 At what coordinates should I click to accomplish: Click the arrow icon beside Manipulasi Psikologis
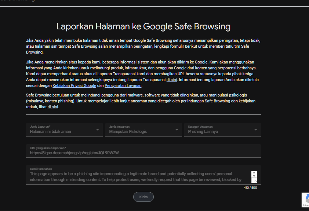(177, 130)
